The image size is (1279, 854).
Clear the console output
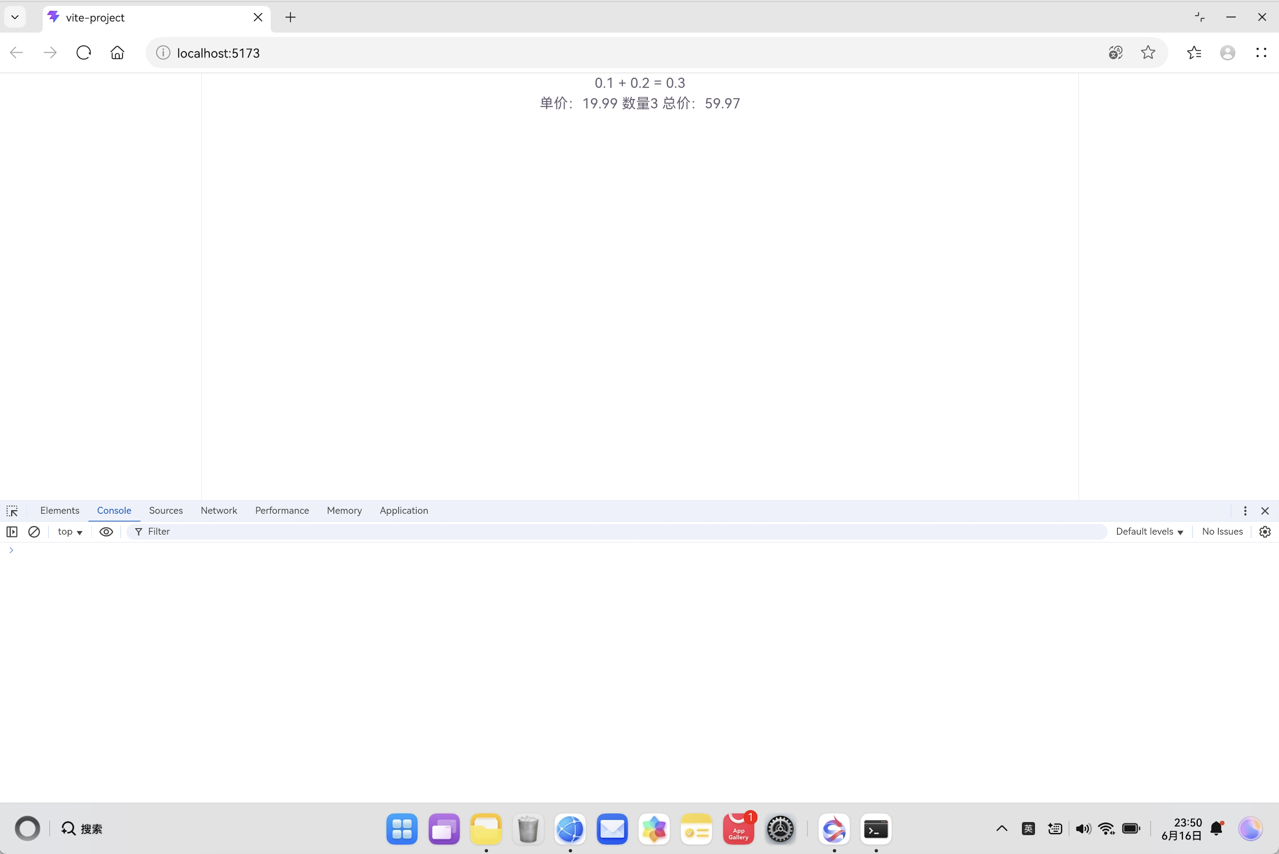[34, 532]
